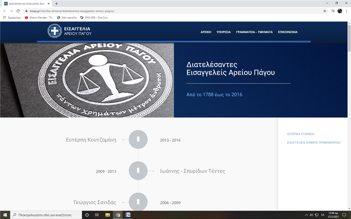Open File Explorer from the taskbar
This screenshot has width=351, height=219.
107,215
